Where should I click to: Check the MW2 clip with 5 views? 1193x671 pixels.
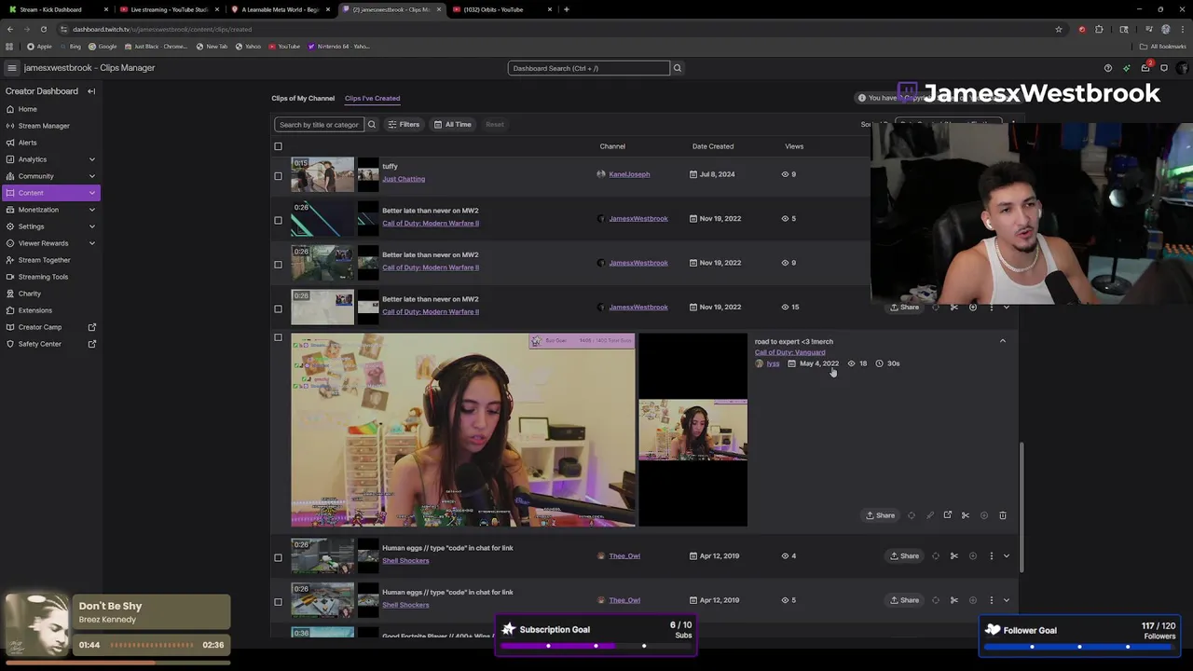278,220
